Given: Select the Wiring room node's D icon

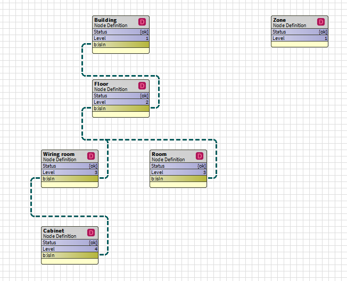Looking at the screenshot, I should [91, 156].
